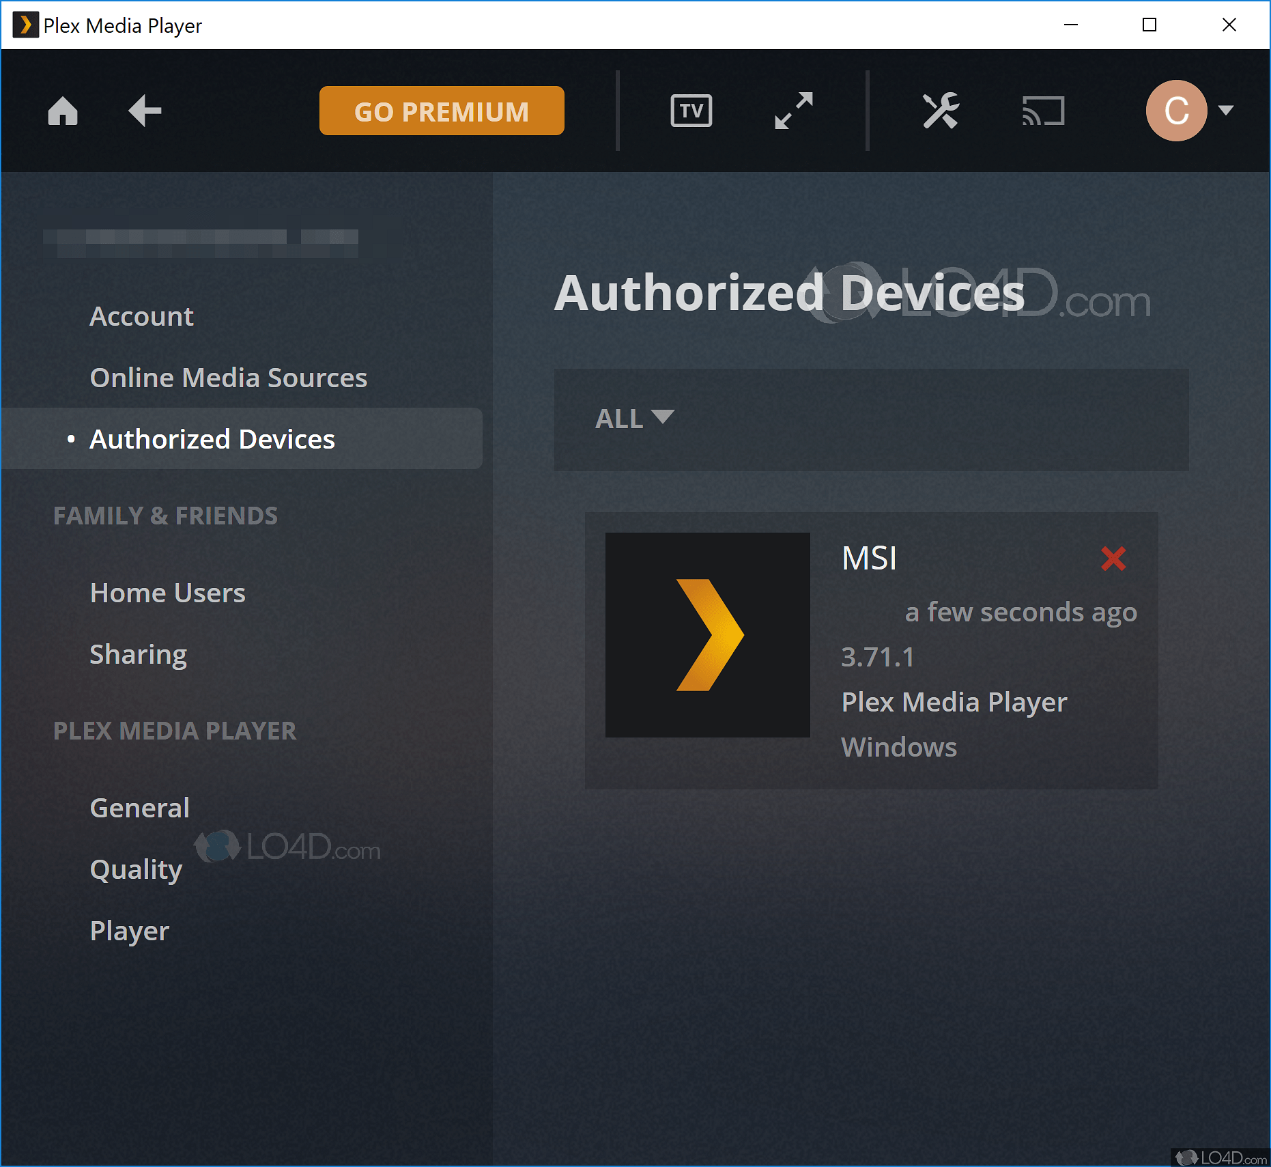Click the MSI device name
Screen dimensions: 1271x1167
coord(869,559)
